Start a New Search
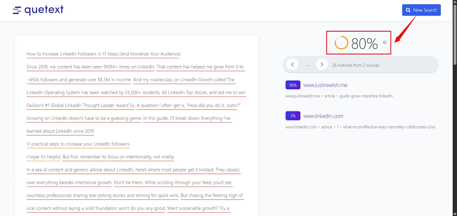This screenshot has height=216, width=457. 421,10
